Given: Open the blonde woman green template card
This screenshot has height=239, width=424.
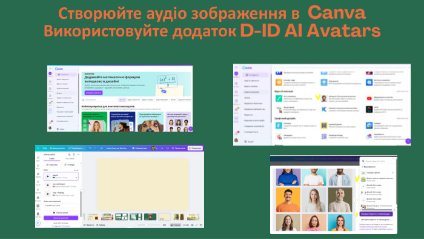Looking at the screenshot, I should click(94, 122).
